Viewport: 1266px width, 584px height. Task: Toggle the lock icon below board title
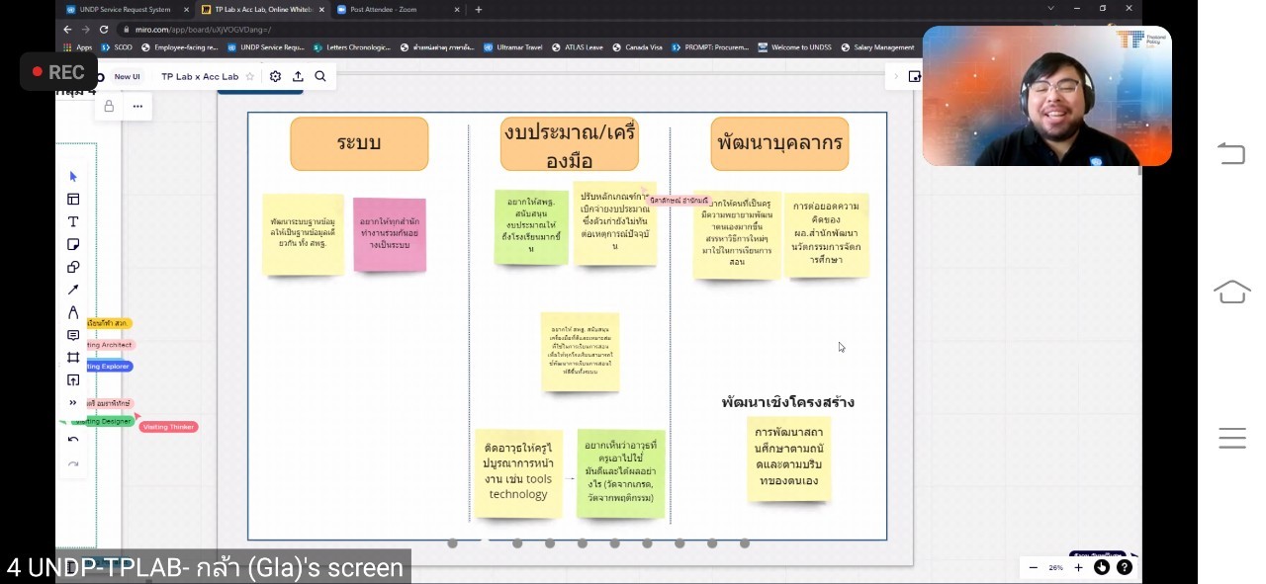point(109,106)
